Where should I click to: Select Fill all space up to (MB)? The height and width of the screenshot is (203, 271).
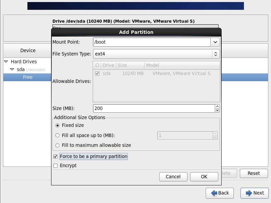tap(58, 135)
